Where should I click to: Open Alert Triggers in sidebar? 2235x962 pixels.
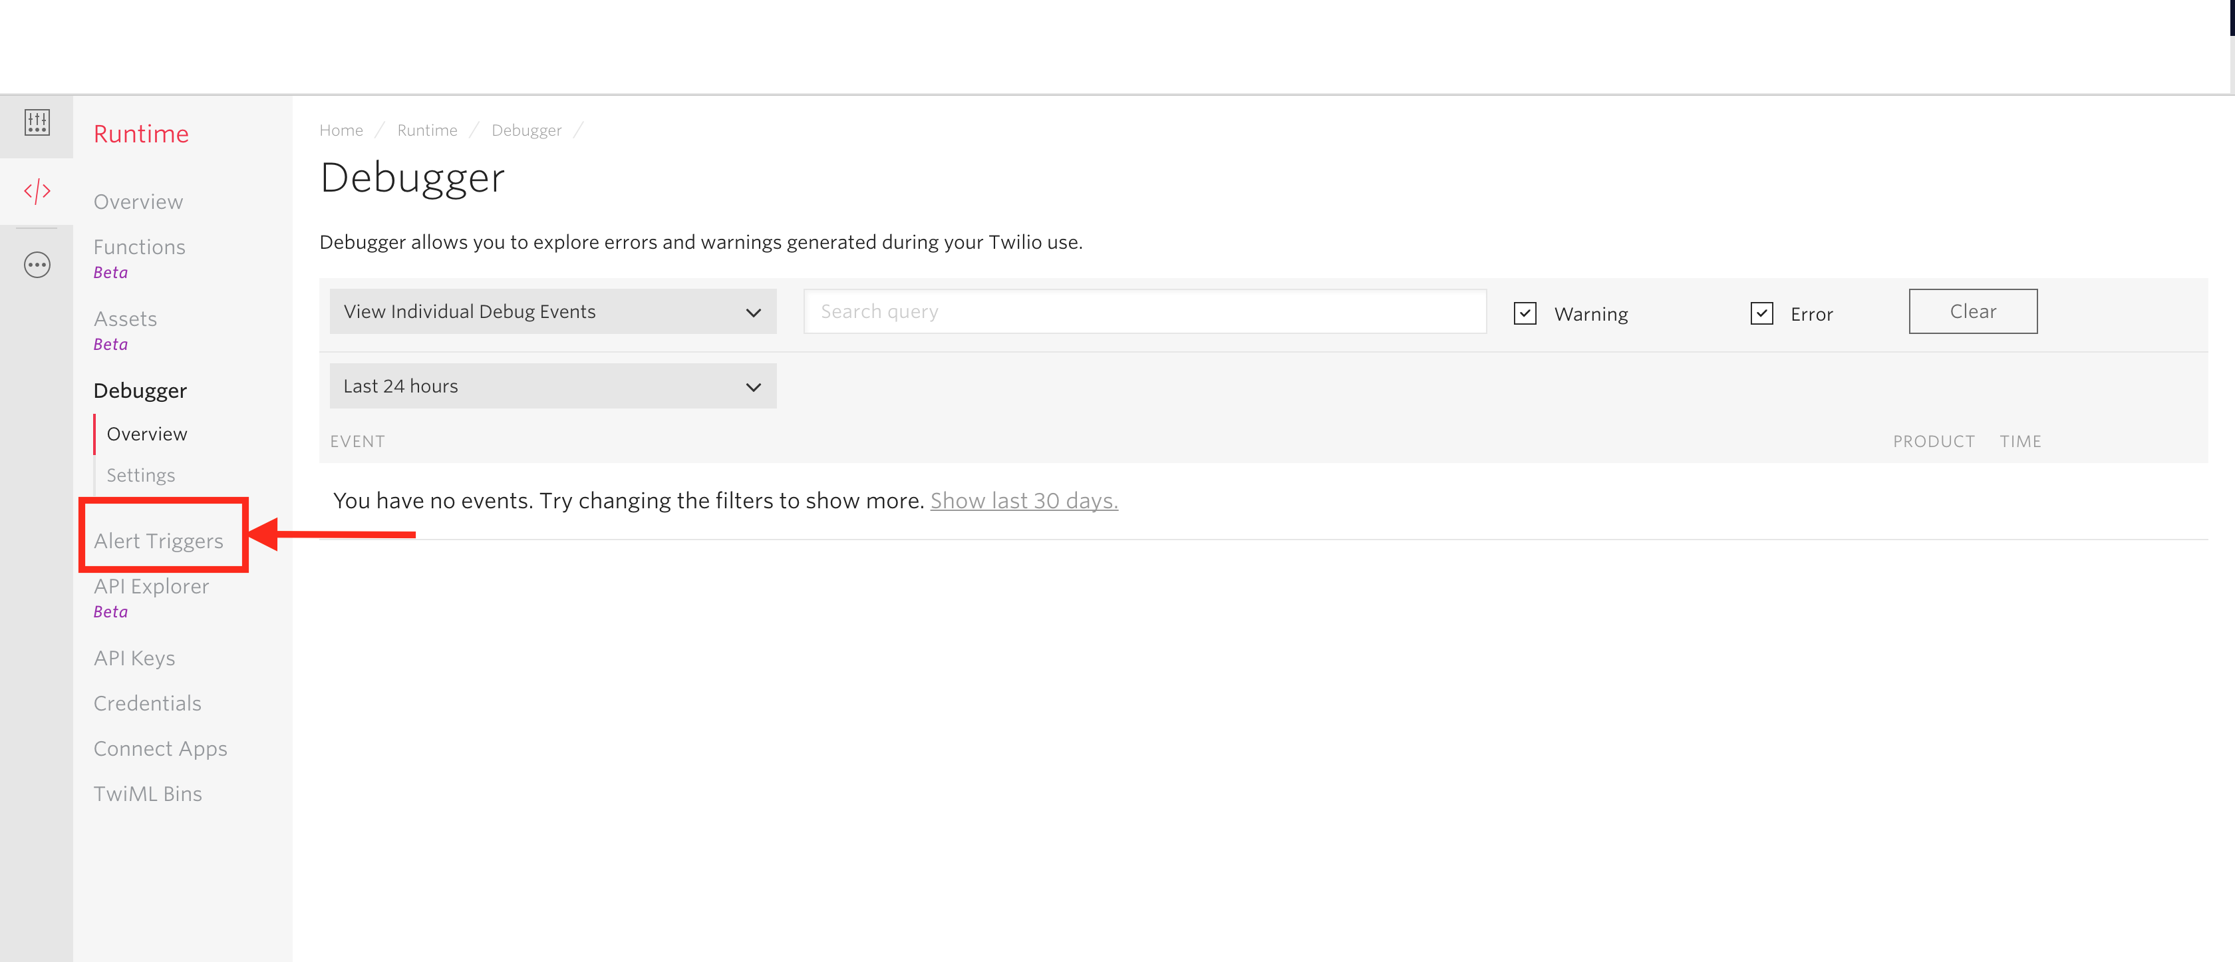[x=159, y=540]
